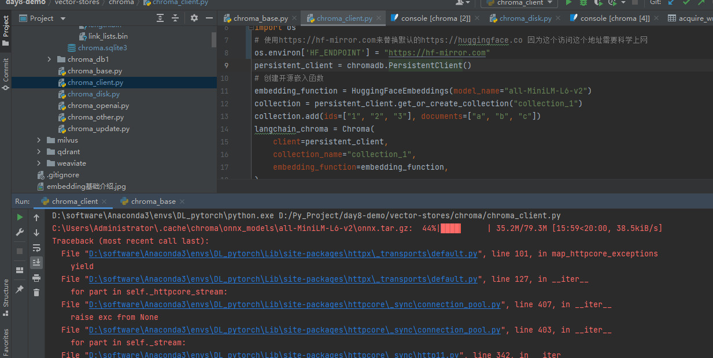This screenshot has width=713, height=358.
Task: Expand the qdrant folder
Action: [x=39, y=152]
